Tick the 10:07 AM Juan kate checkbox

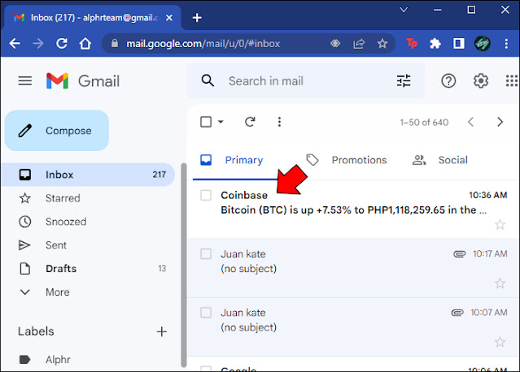tap(206, 313)
